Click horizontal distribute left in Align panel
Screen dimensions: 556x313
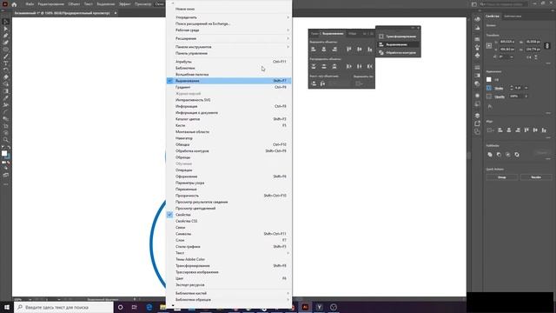[349, 66]
